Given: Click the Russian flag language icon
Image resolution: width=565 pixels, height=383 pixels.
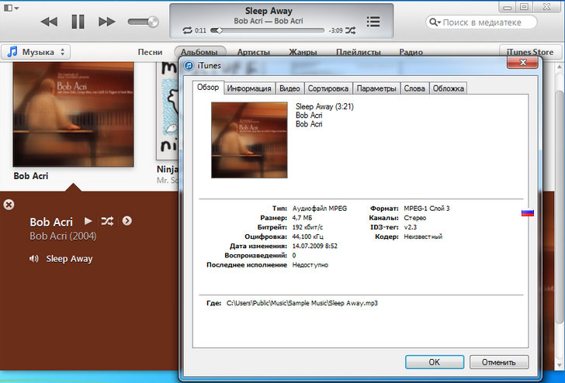Looking at the screenshot, I should 528,213.
